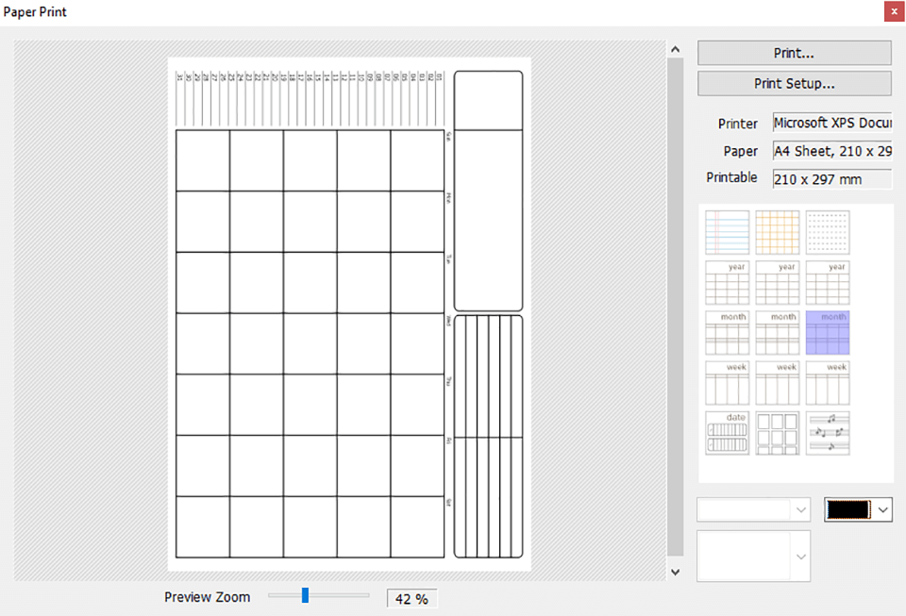906x616 pixels.
Task: Select the highlighted third month template
Action: [827, 333]
